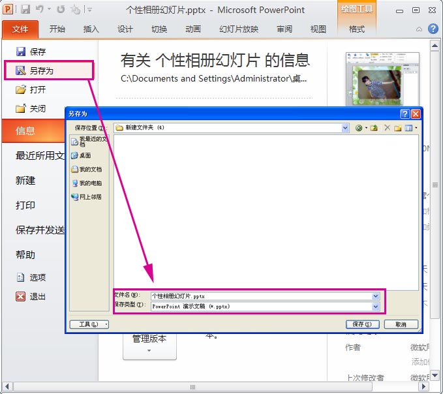Switch to the 开始 ribbon tab

tap(57, 29)
